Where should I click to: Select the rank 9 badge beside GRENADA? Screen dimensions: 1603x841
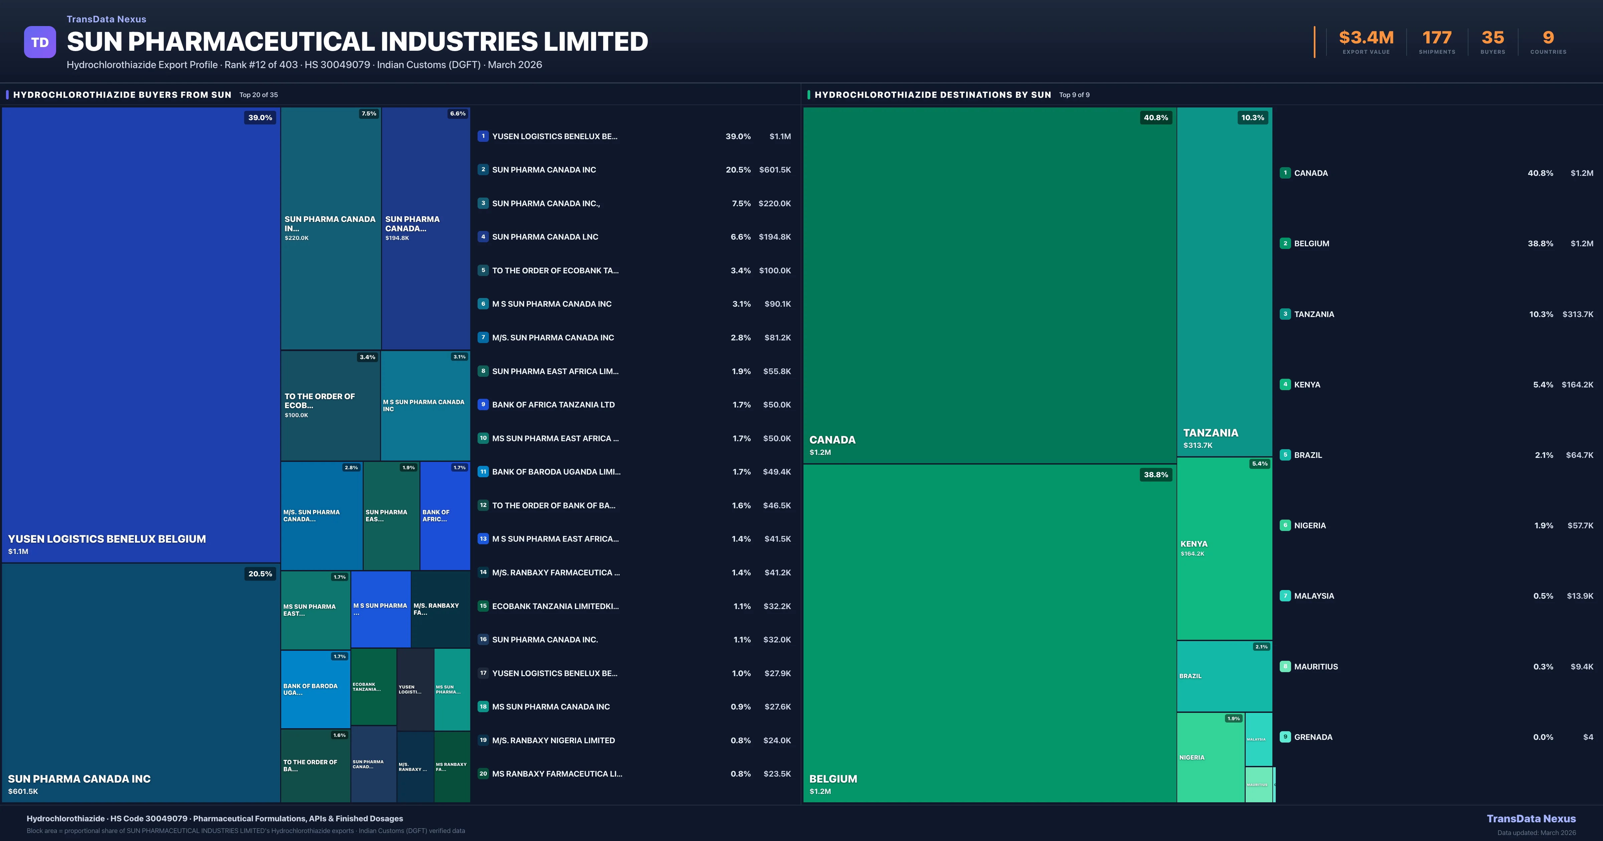(1286, 737)
